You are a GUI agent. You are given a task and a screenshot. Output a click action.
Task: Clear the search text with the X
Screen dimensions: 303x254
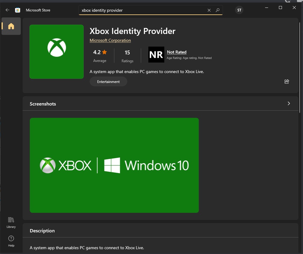209,10
